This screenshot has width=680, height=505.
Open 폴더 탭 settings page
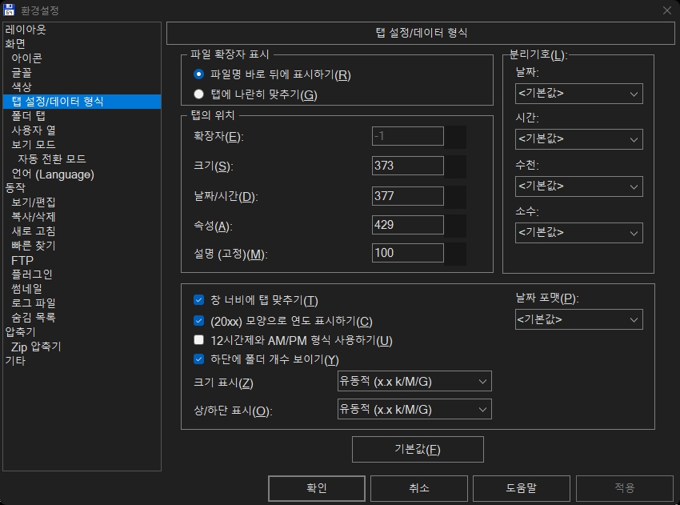(x=28, y=116)
